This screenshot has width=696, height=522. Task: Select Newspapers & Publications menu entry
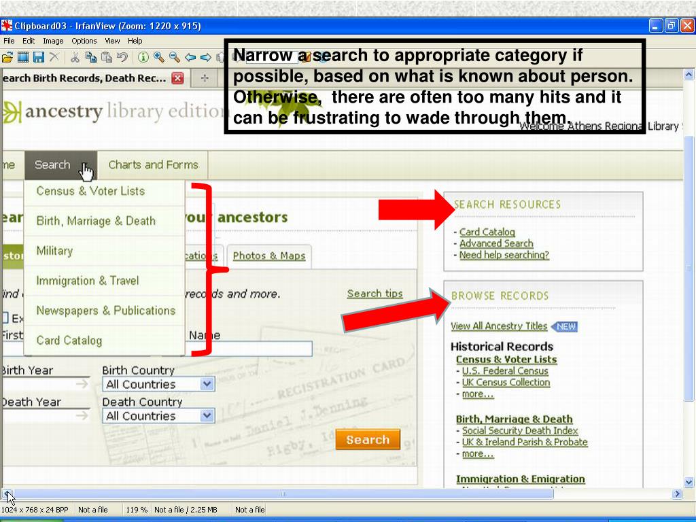(x=104, y=311)
